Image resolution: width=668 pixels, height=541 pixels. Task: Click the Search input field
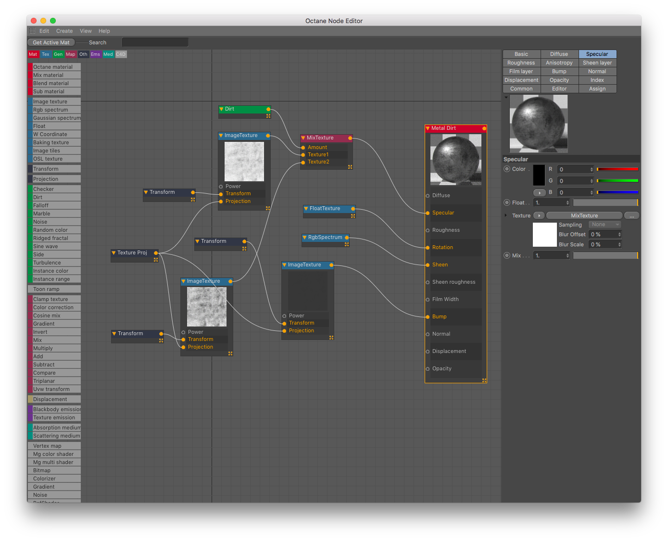(x=155, y=42)
